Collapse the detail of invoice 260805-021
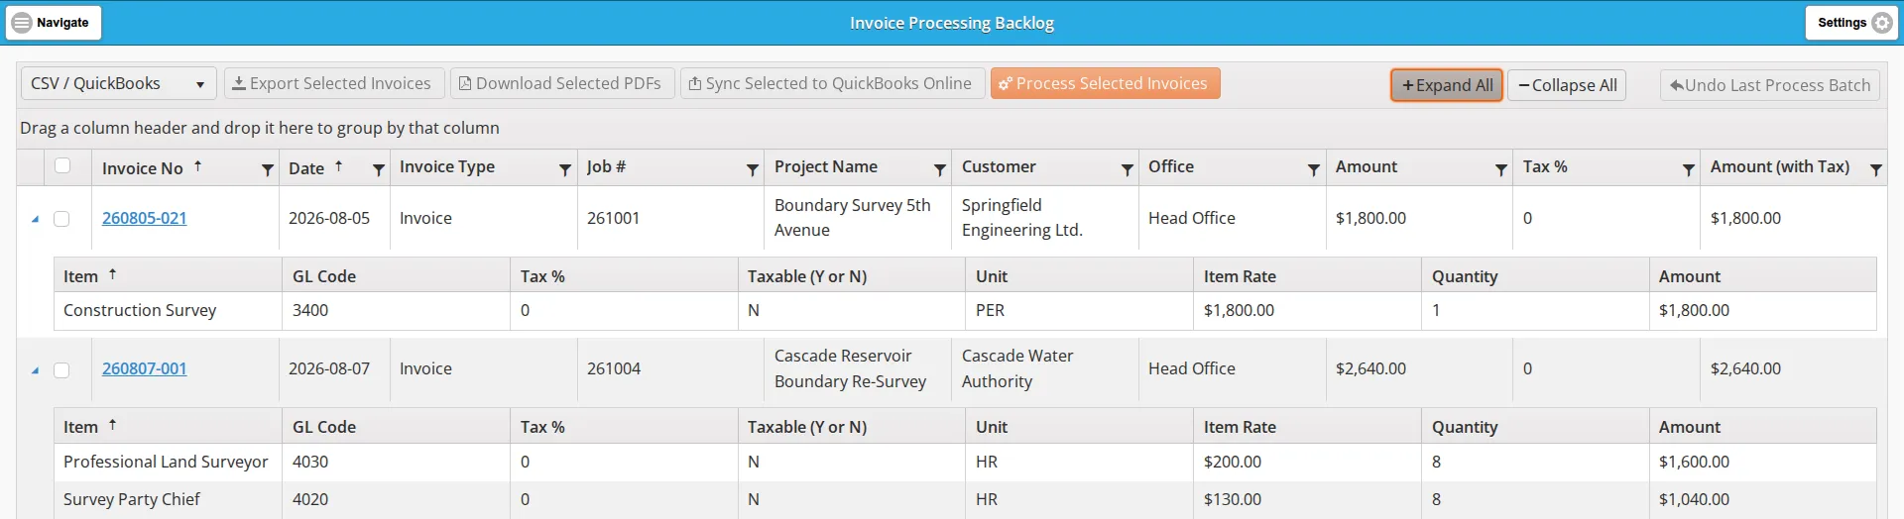This screenshot has height=519, width=1904. 35,219
